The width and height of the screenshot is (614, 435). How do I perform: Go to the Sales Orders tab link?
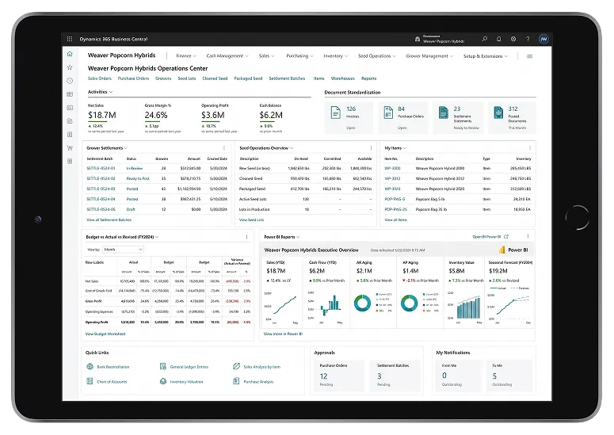point(100,78)
